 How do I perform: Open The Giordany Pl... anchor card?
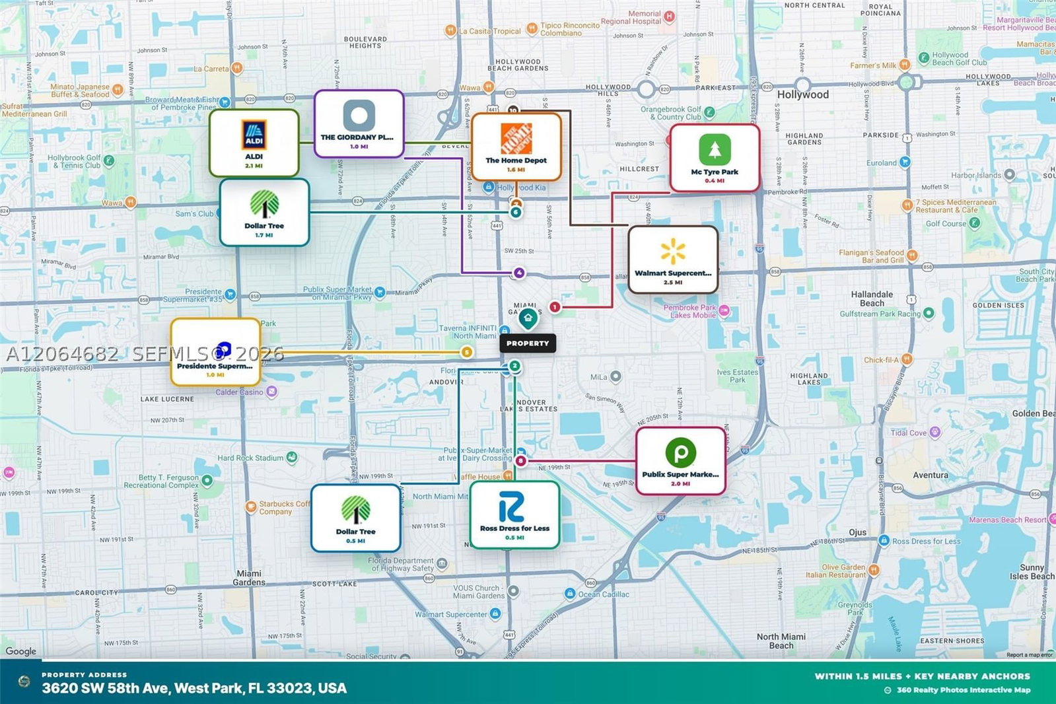click(x=359, y=123)
